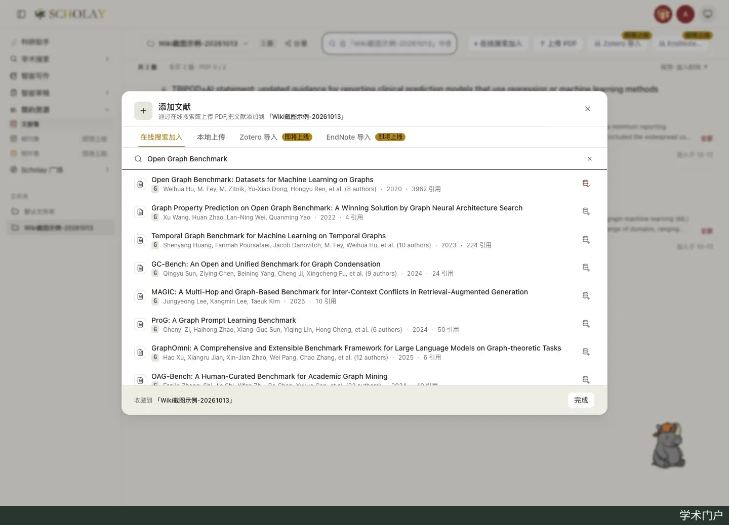Add 'GC-Bench' paper to collection
Screen dimensions: 729x525
tap(586, 268)
